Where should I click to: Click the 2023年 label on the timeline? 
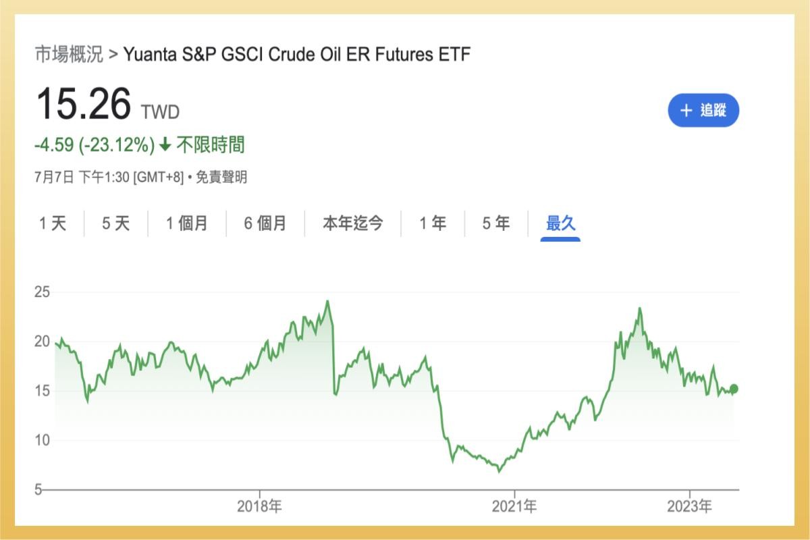pos(691,504)
